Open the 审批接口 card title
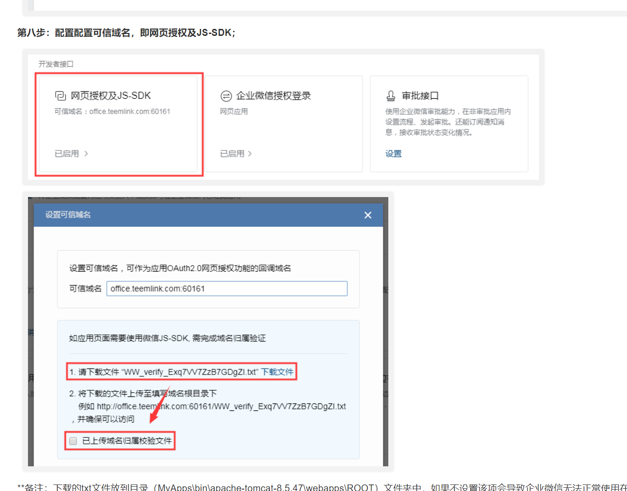This screenshot has height=491, width=627. tap(420, 96)
